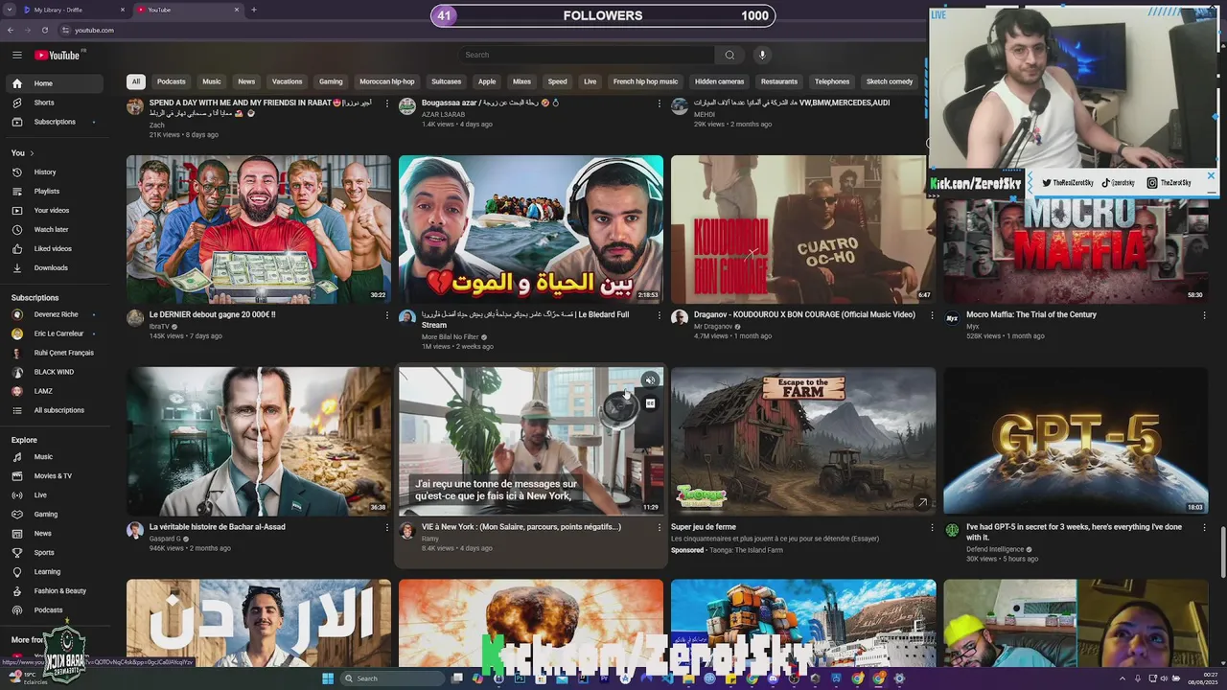This screenshot has width=1227, height=690.
Task: Open IbraTV channel name
Action: click(x=159, y=327)
